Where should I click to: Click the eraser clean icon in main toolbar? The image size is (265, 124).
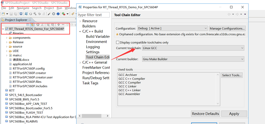point(44,14)
